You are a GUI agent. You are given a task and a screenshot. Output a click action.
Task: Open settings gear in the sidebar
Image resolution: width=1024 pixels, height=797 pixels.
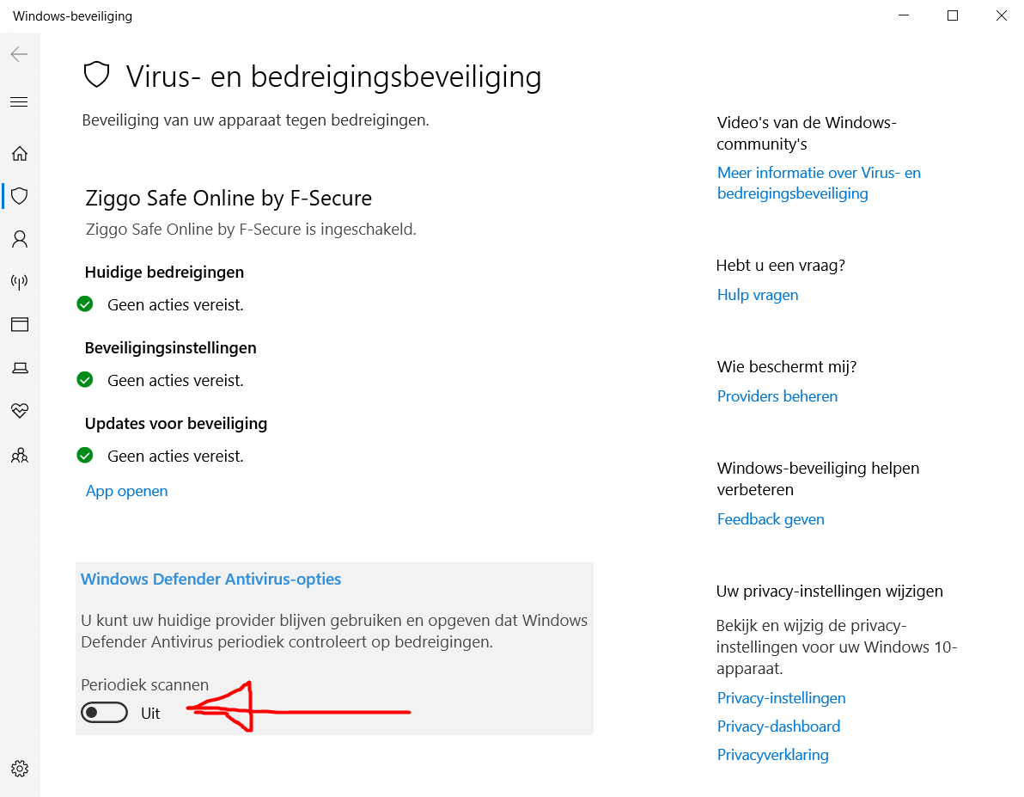[x=20, y=769]
